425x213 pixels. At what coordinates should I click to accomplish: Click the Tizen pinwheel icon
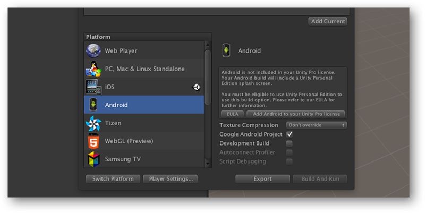click(x=93, y=123)
